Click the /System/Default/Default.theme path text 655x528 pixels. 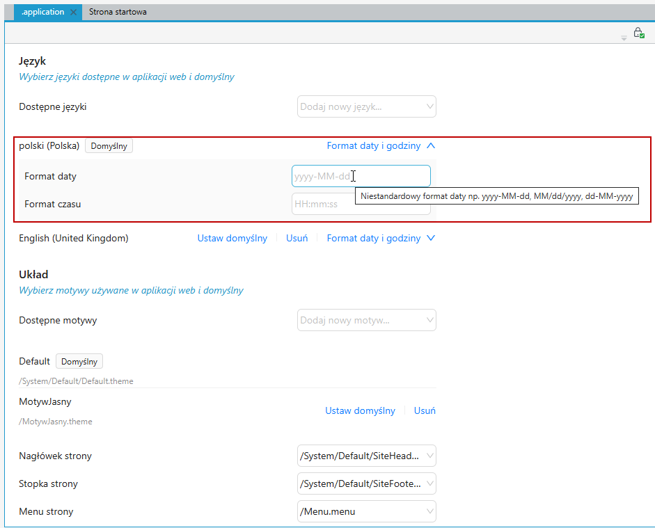point(76,381)
